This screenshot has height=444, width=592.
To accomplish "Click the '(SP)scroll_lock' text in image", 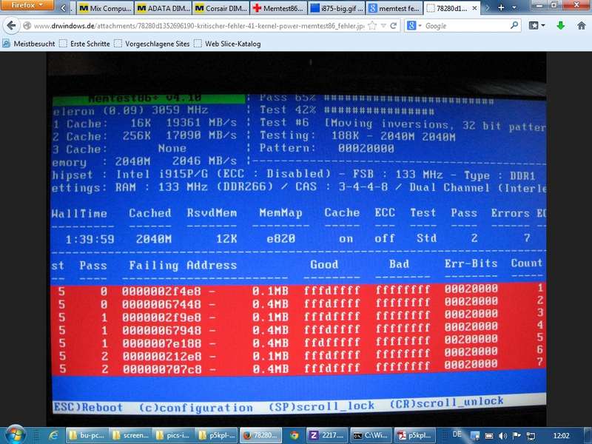I will [x=321, y=406].
